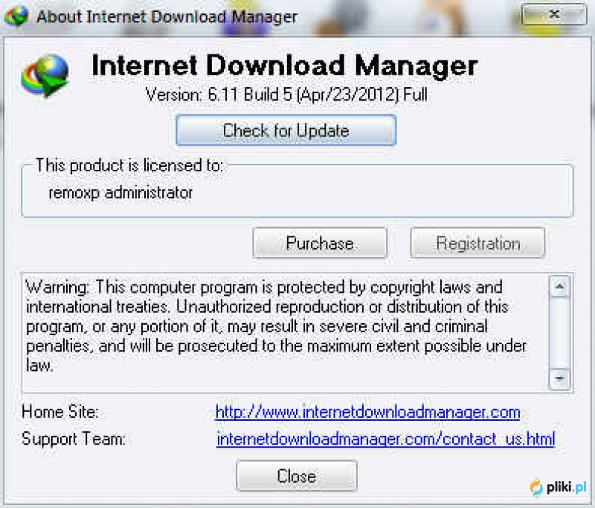Click the warning box scroll down arrow
Screen dimensions: 595x508
559,378
